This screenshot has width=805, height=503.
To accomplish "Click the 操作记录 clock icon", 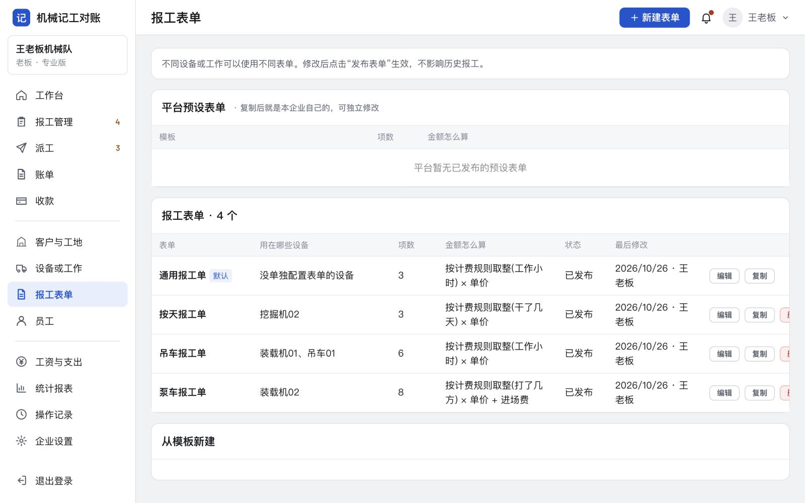I will coord(21,414).
